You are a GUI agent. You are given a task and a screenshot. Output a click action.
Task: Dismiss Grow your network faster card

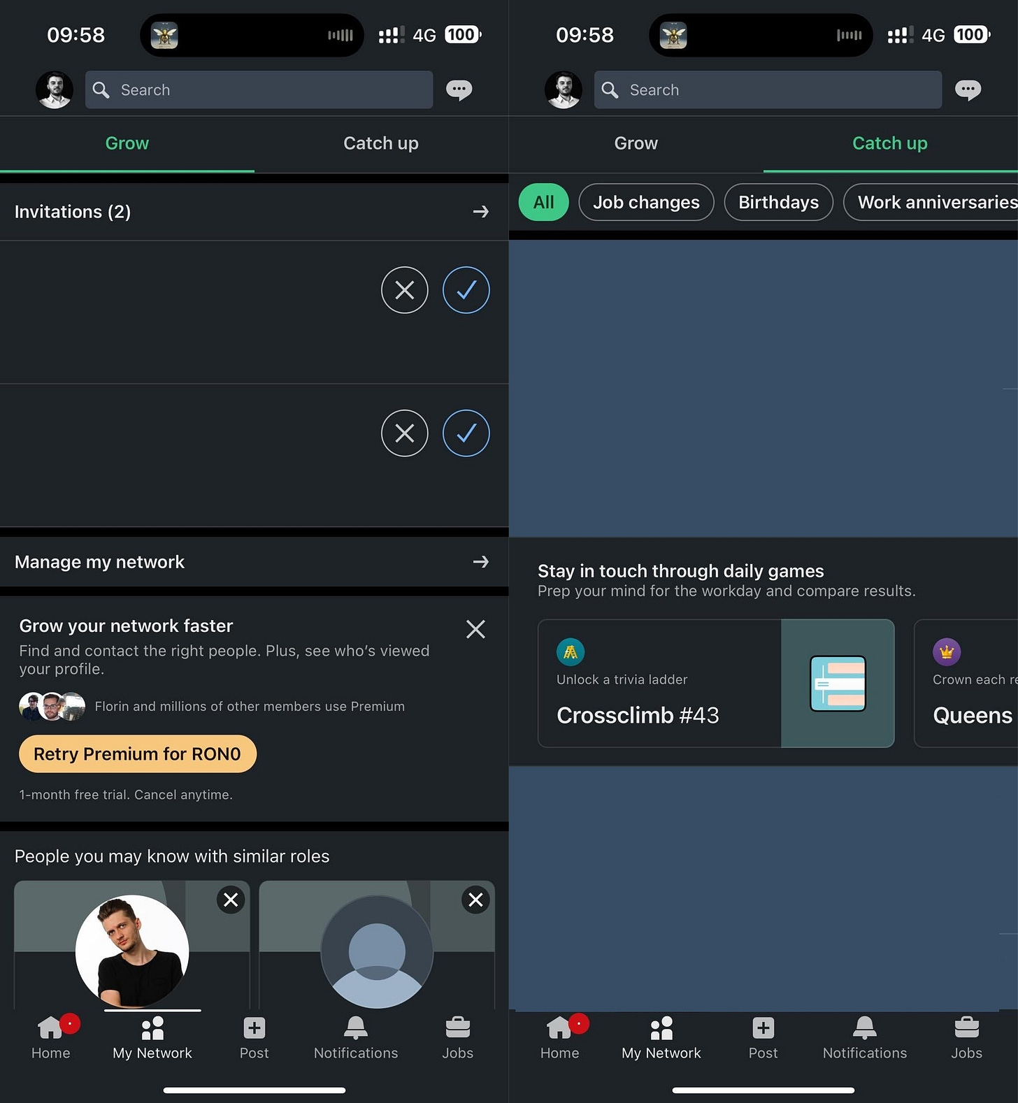(475, 629)
